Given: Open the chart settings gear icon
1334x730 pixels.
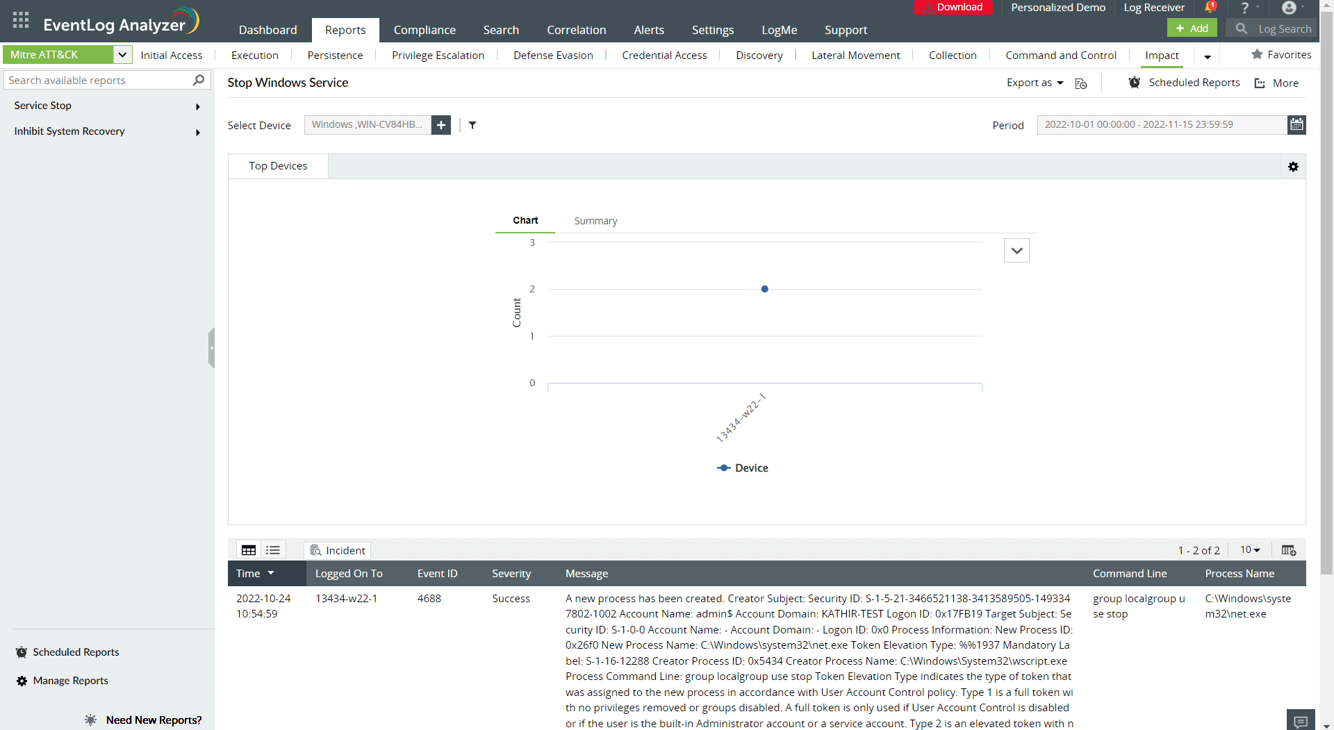Looking at the screenshot, I should (1293, 167).
